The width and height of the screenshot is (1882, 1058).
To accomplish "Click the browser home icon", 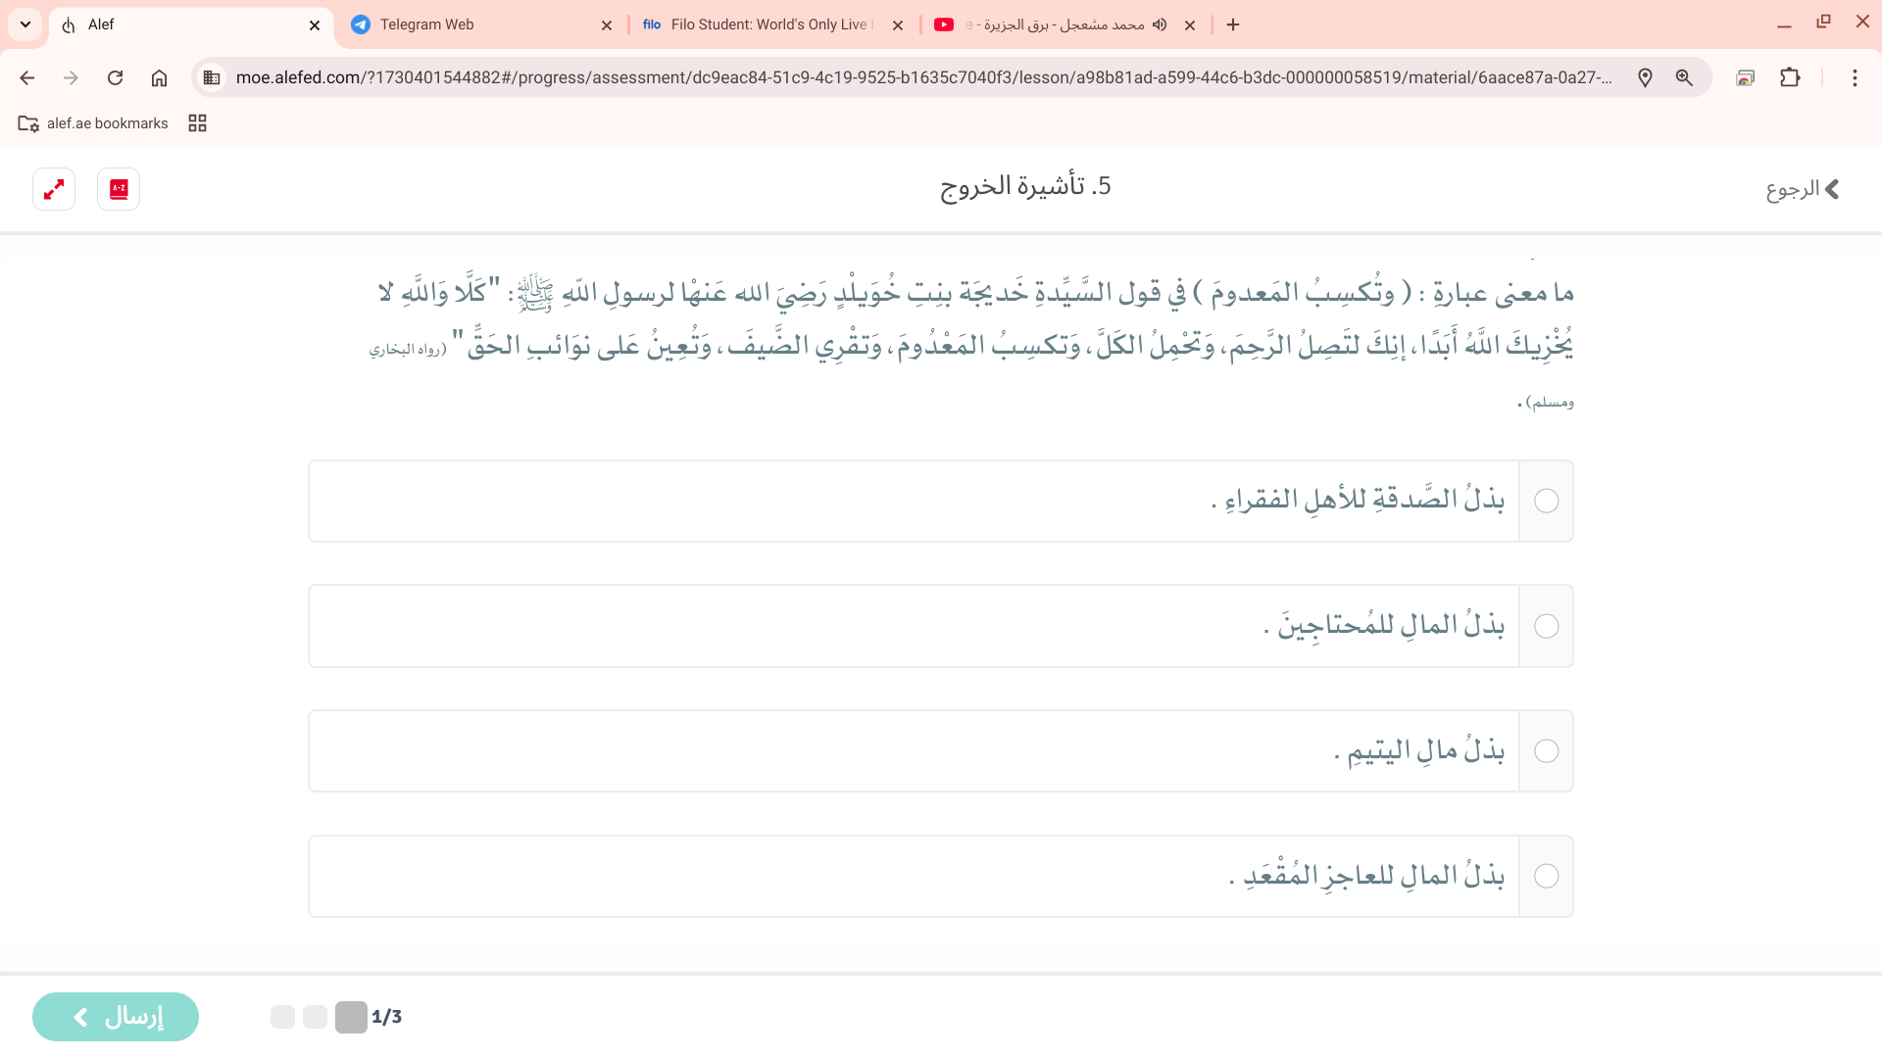I will coord(159,77).
